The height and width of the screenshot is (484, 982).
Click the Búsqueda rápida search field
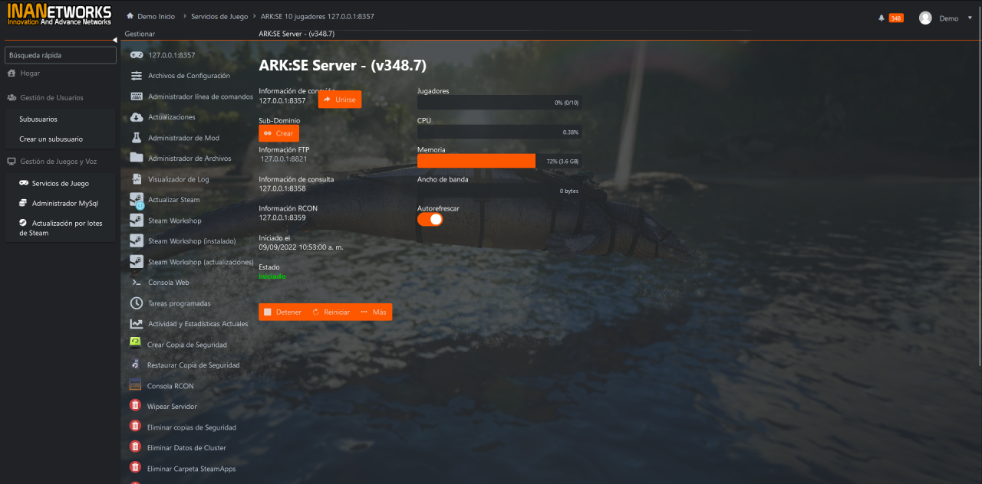(x=61, y=55)
